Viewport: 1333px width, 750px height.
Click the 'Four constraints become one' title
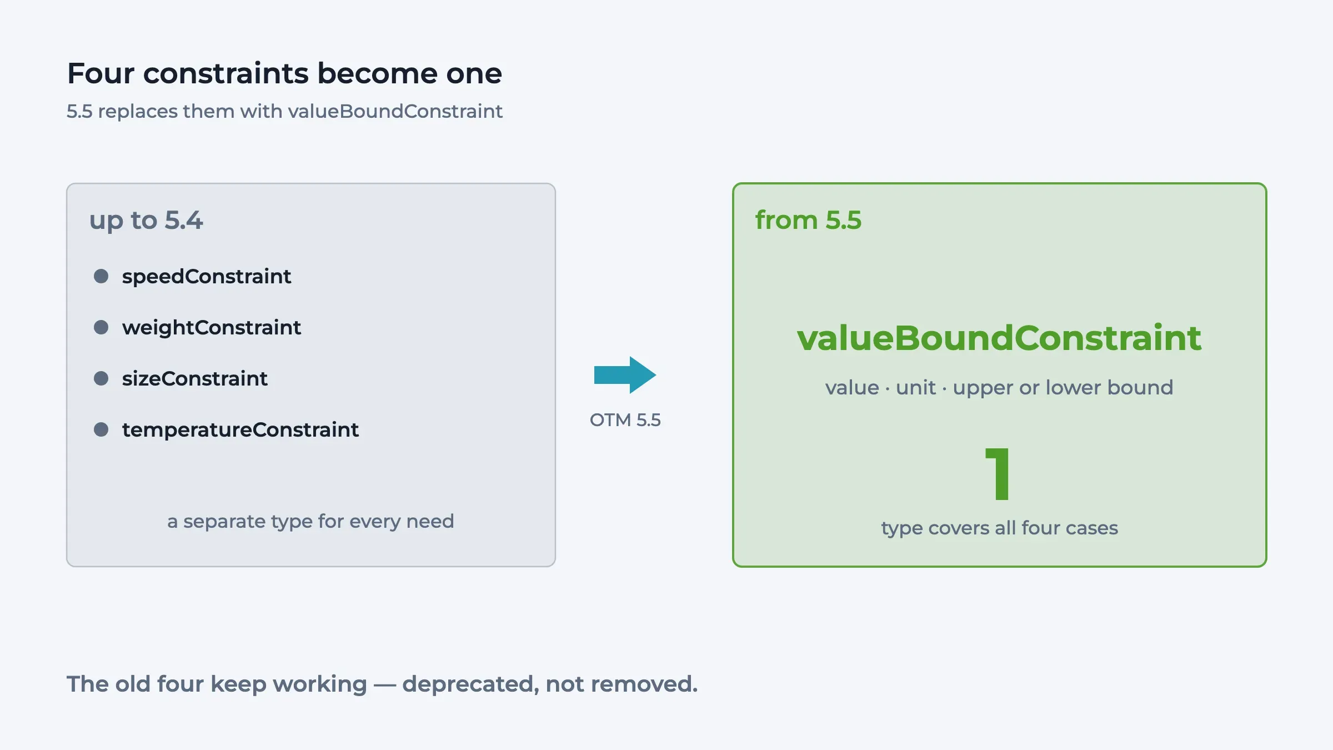(284, 73)
